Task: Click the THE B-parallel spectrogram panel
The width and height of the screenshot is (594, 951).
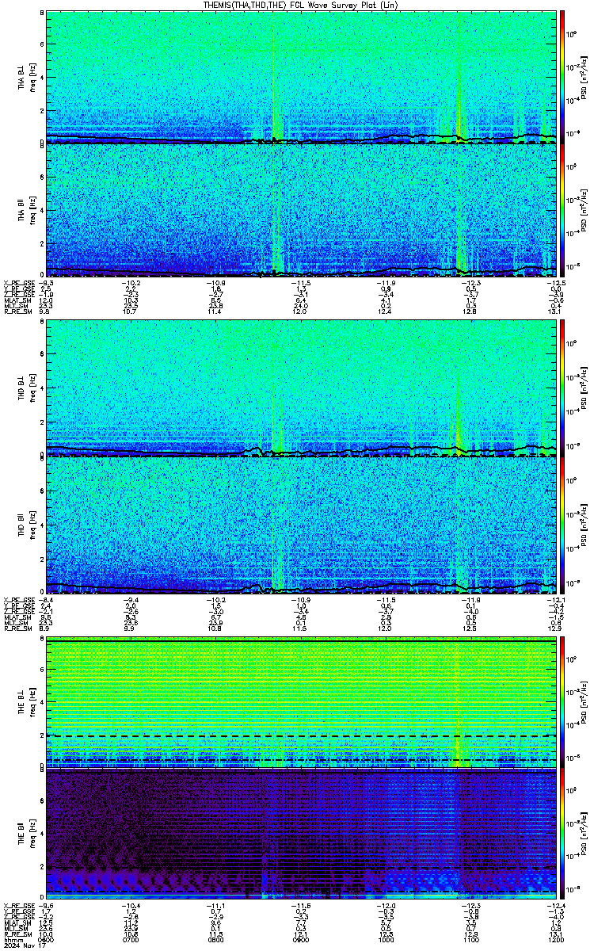Action: point(301,834)
